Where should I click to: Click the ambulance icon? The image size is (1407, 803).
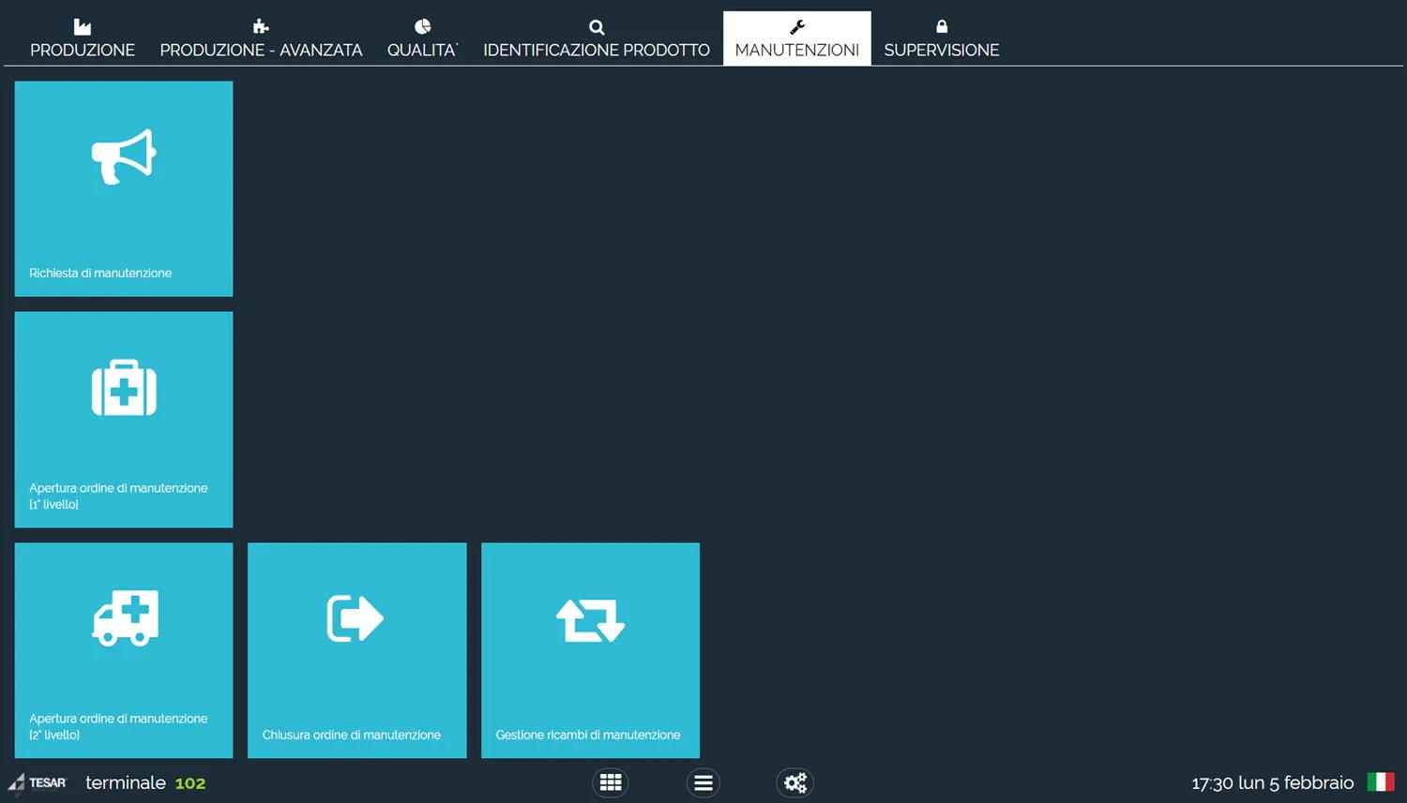click(x=126, y=617)
